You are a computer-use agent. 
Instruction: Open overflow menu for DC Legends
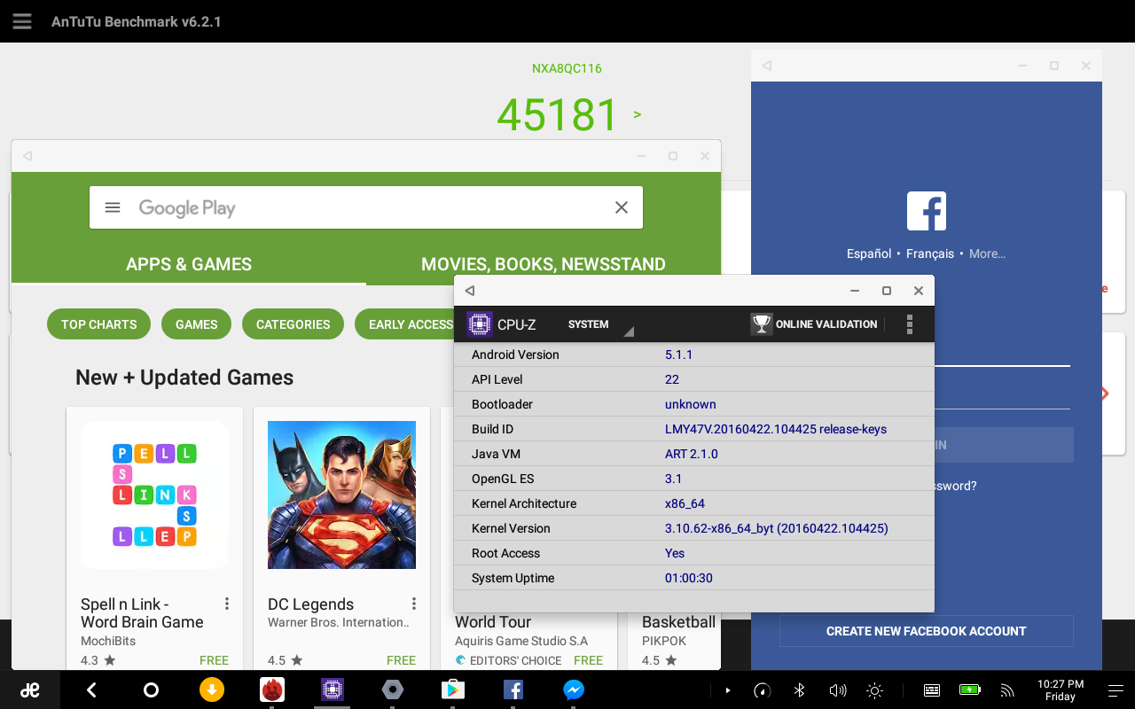tap(414, 604)
